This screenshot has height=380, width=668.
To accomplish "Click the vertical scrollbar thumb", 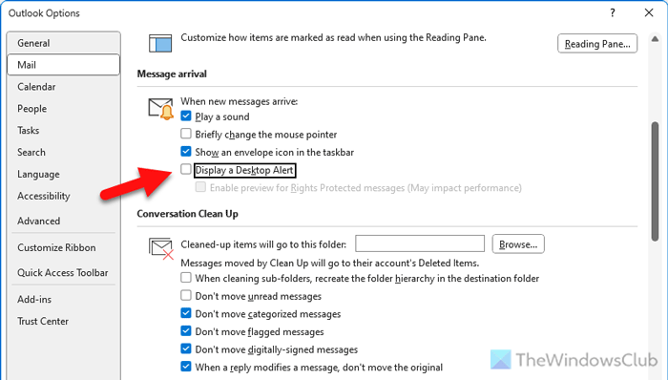I will pos(655,182).
